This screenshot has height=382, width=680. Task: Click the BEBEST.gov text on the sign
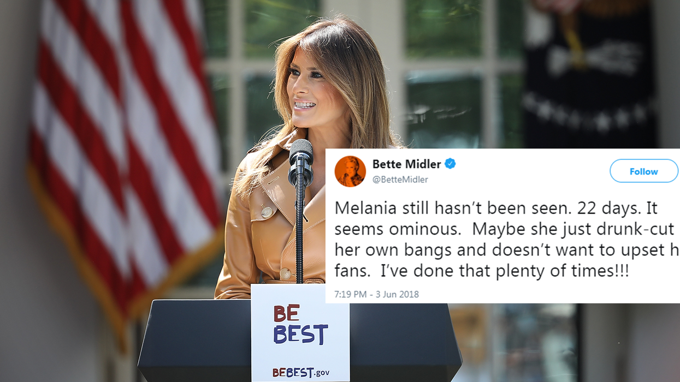click(x=300, y=373)
